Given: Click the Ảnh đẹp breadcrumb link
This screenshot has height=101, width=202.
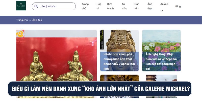Looking at the screenshot, I should click(37, 20).
